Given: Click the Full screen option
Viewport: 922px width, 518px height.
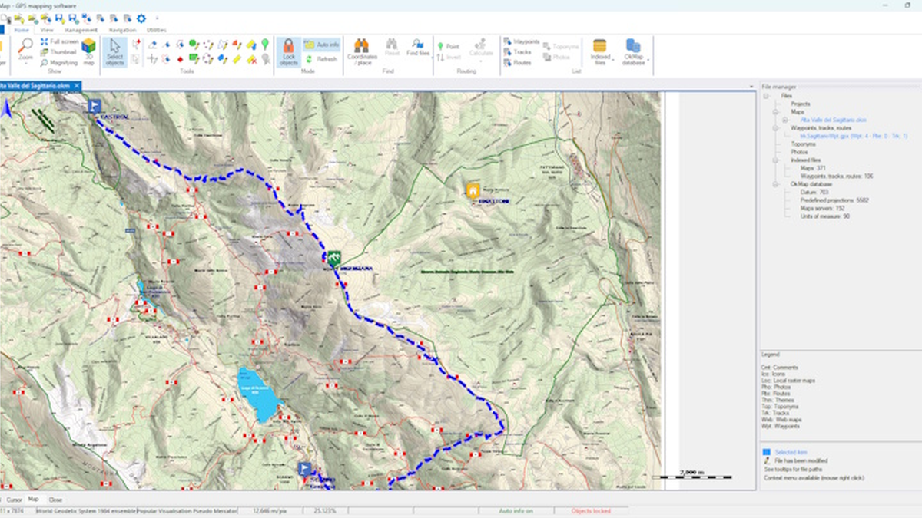Looking at the screenshot, I should [x=60, y=41].
